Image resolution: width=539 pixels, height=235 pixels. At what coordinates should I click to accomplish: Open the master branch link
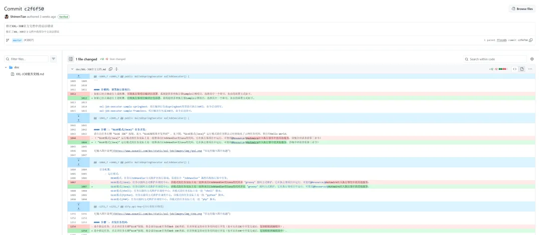(17, 40)
